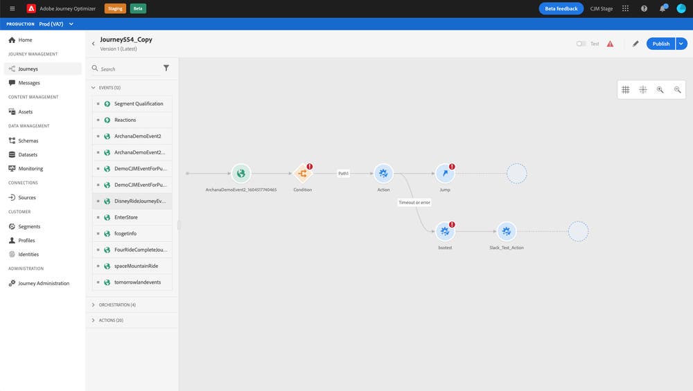
Task: Select fcogetinfo event
Action: 132,233
